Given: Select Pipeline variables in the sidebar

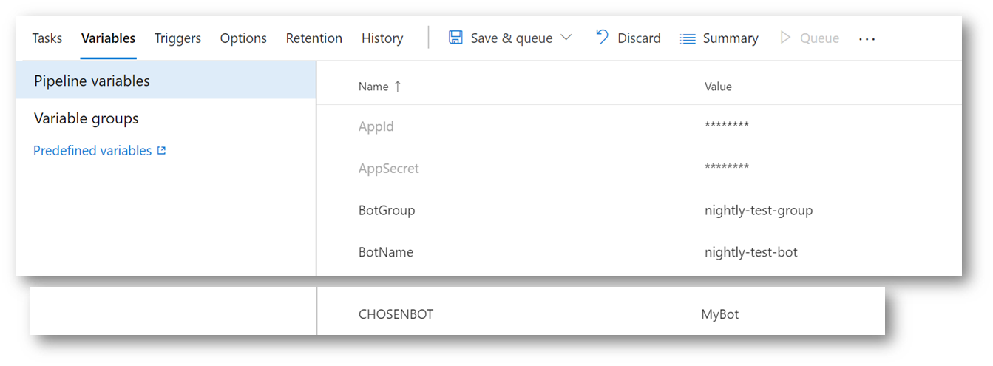Looking at the screenshot, I should [166, 81].
